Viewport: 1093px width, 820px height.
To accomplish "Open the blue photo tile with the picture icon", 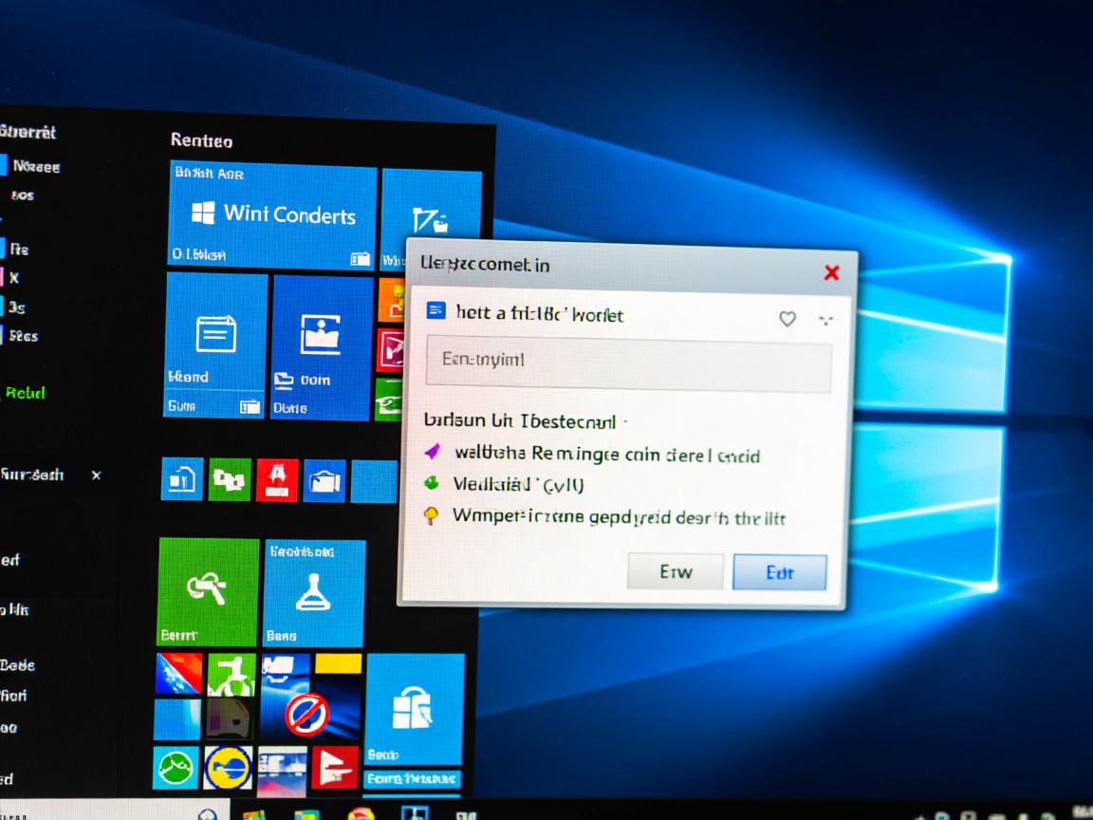I will click(x=321, y=345).
